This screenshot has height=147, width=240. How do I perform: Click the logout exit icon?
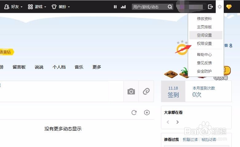210,7
